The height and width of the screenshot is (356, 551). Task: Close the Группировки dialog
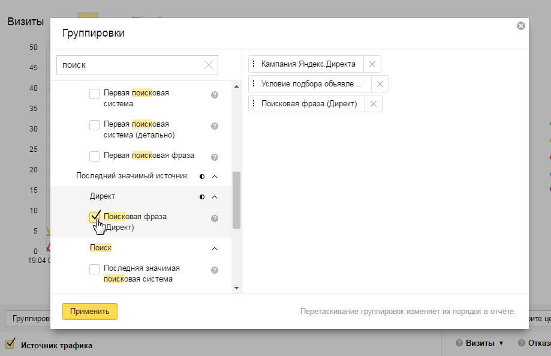(521, 26)
